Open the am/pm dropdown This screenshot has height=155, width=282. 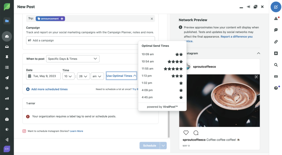click(x=97, y=76)
